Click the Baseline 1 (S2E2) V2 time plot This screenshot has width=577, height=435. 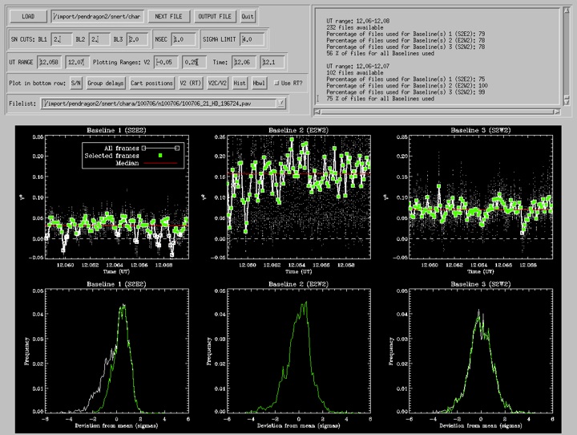(117, 197)
